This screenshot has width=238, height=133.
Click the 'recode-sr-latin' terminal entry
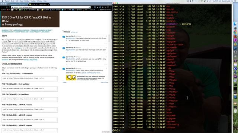(175, 45)
